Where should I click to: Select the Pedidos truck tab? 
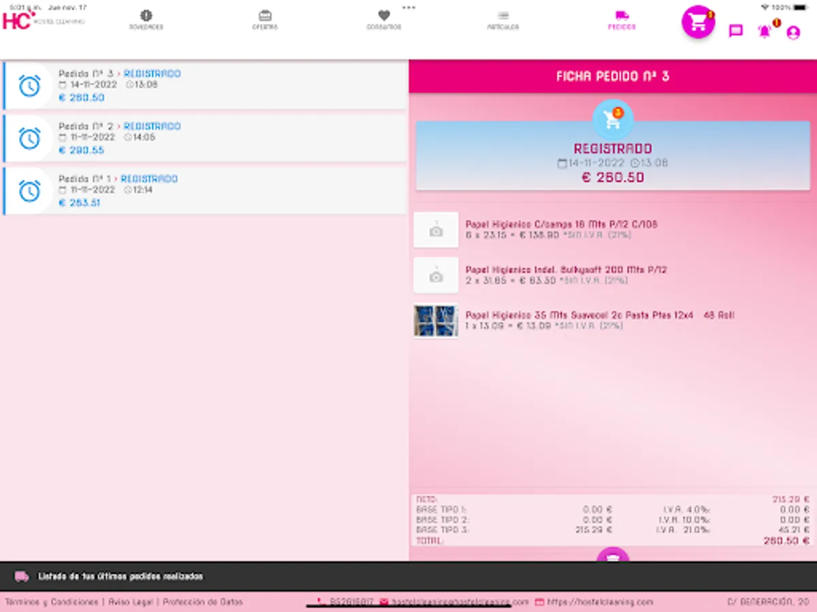622,20
